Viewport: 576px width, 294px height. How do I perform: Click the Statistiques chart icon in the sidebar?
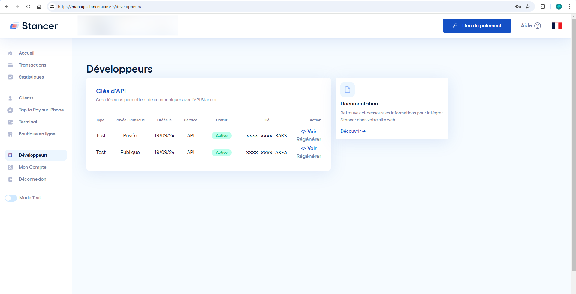[x=10, y=77]
